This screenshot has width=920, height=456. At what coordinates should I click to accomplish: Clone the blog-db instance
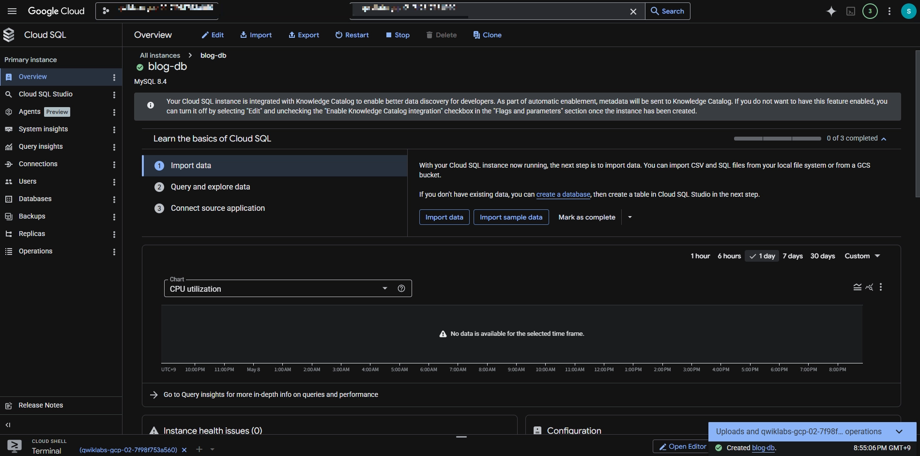(x=487, y=35)
